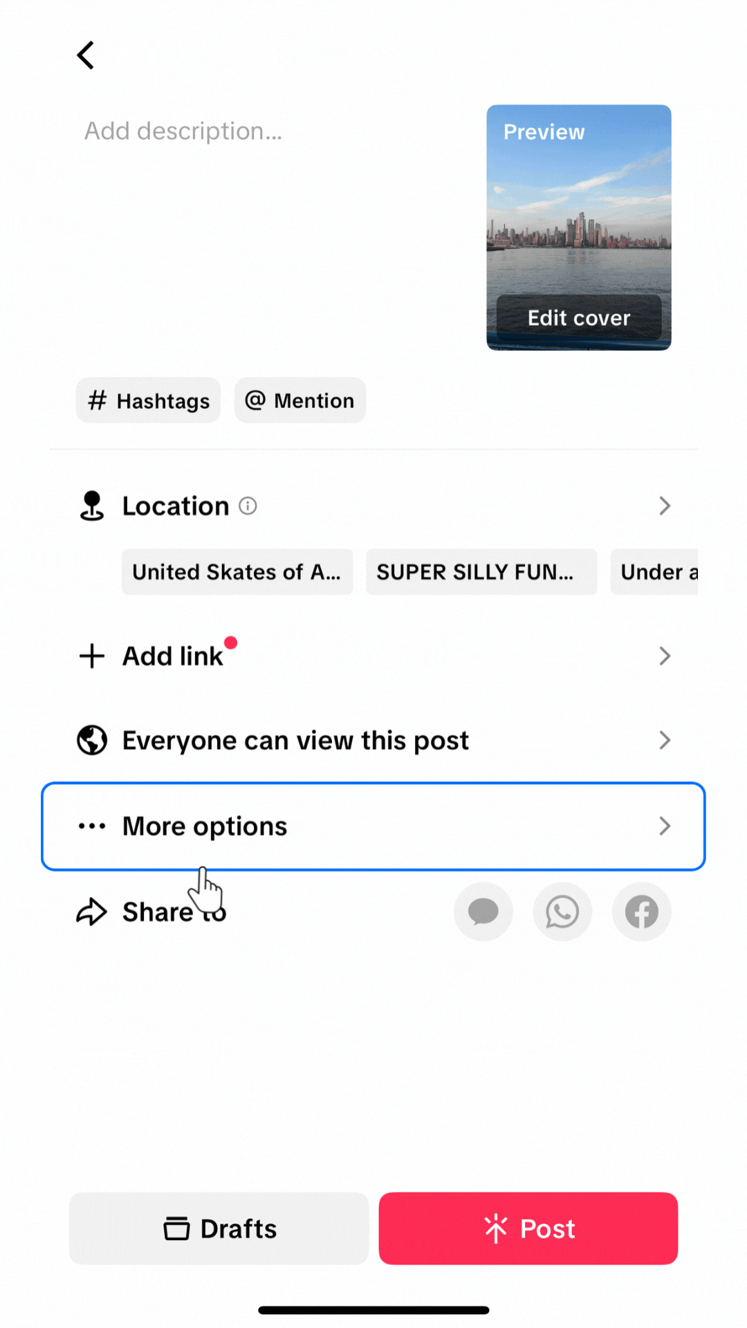Screen dimensions: 747x1328
Task: Click the globe privacy icon
Action: 91,740
